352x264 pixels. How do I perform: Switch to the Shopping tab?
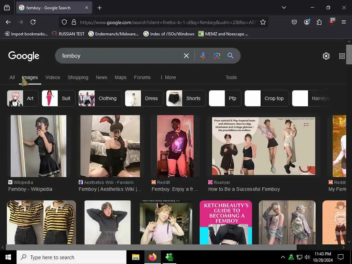click(x=78, y=77)
